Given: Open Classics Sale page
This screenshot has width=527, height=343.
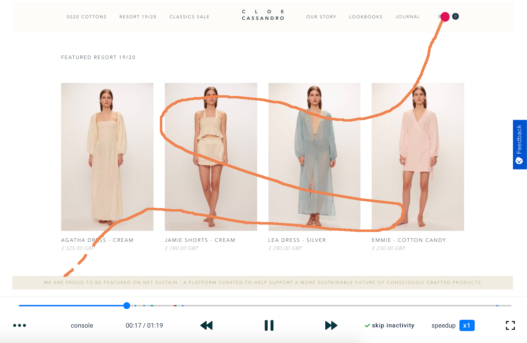Looking at the screenshot, I should pyautogui.click(x=189, y=17).
